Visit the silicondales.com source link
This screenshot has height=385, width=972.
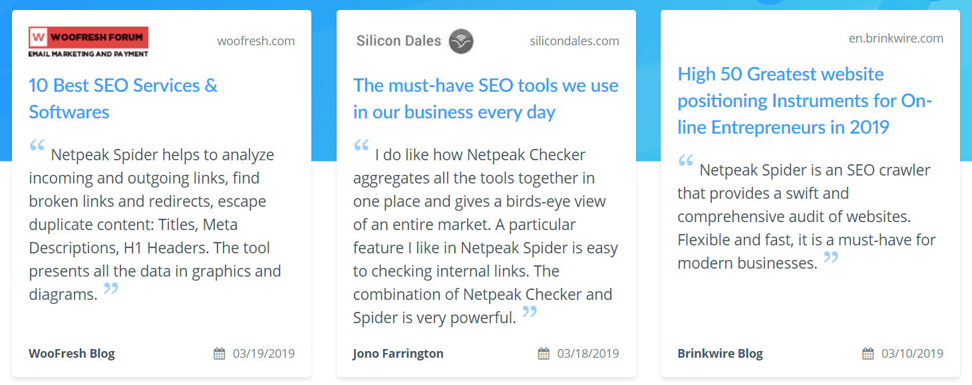click(x=575, y=41)
